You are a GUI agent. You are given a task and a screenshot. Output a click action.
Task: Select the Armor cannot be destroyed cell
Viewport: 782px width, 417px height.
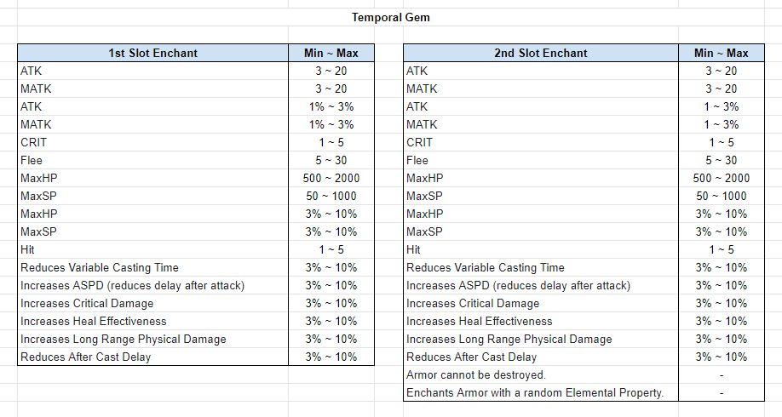(x=541, y=375)
